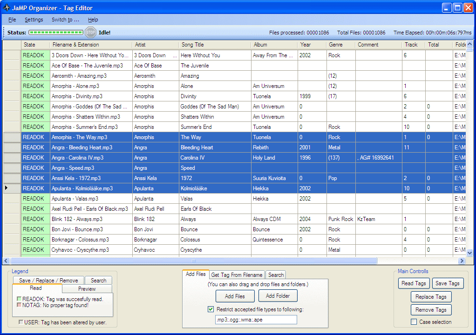This screenshot has width=476, height=335.
Task: Toggle the USER tag altered checkbox
Action: point(20,322)
